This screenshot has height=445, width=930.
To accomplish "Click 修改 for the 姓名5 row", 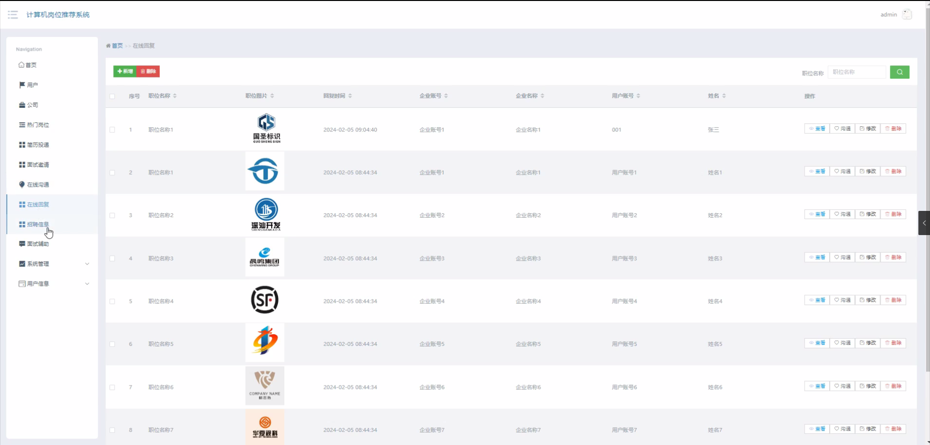I will point(868,343).
